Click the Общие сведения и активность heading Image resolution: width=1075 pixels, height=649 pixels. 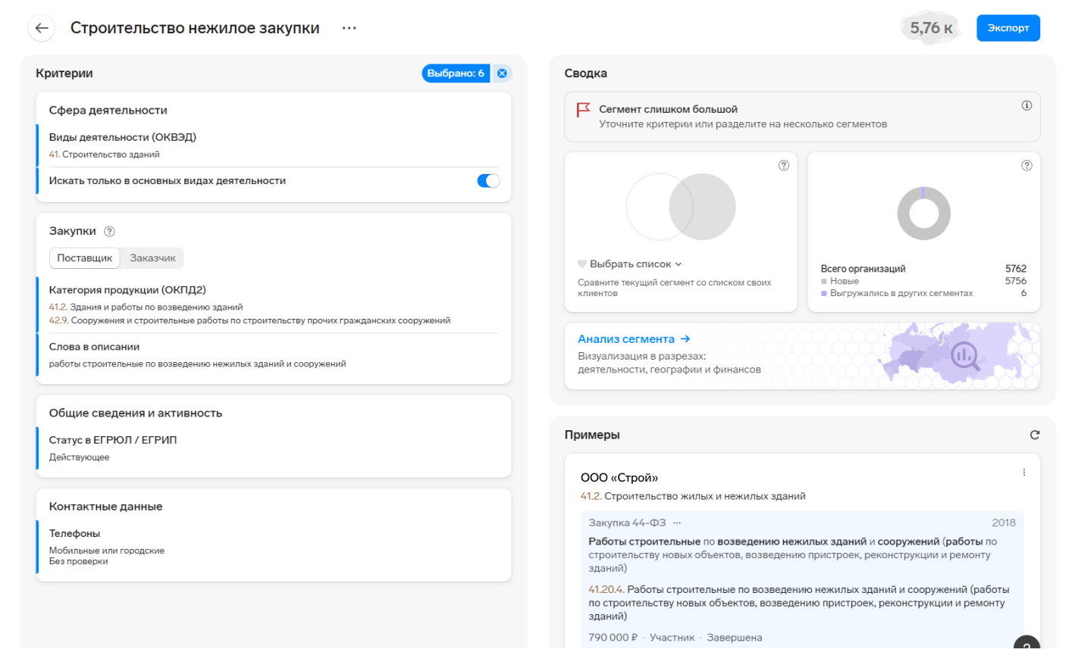tap(136, 413)
